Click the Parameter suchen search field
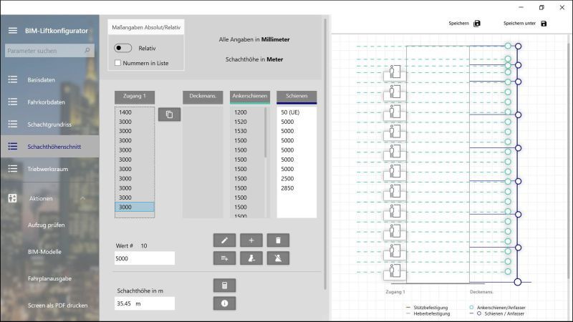 coord(44,51)
